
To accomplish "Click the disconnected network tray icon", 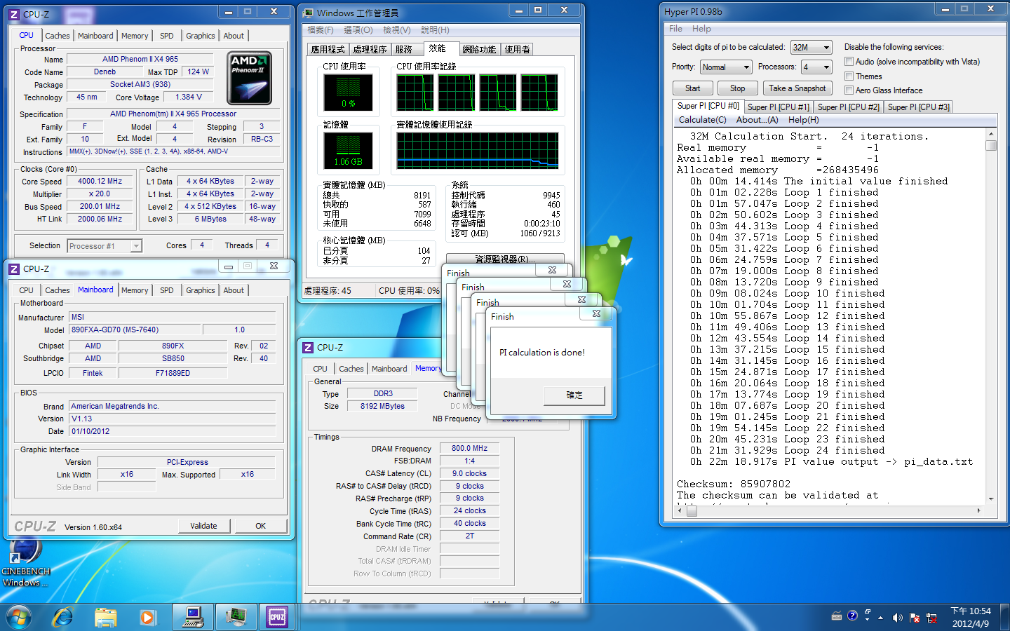I will click(x=931, y=618).
